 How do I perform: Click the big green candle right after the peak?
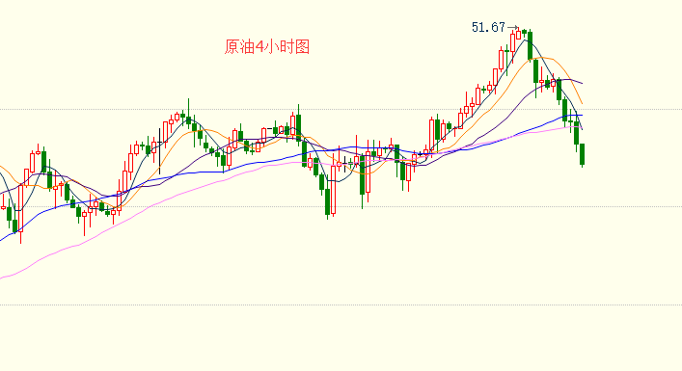[x=530, y=45]
